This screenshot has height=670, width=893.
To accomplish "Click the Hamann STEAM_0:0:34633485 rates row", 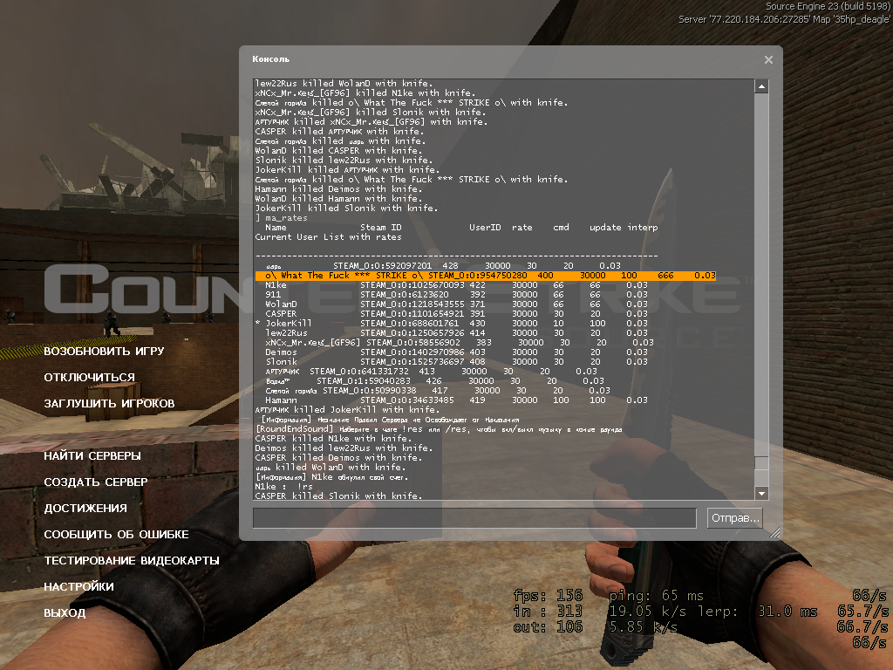I will coord(456,400).
